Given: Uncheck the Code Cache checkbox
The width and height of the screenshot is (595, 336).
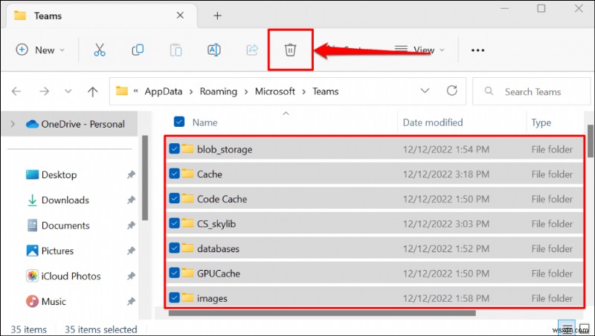Looking at the screenshot, I should pyautogui.click(x=174, y=198).
